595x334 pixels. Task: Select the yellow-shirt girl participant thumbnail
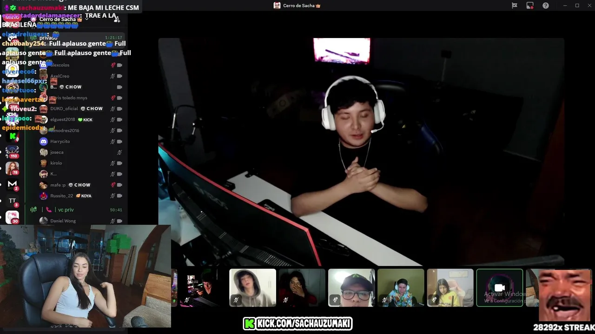(x=450, y=288)
